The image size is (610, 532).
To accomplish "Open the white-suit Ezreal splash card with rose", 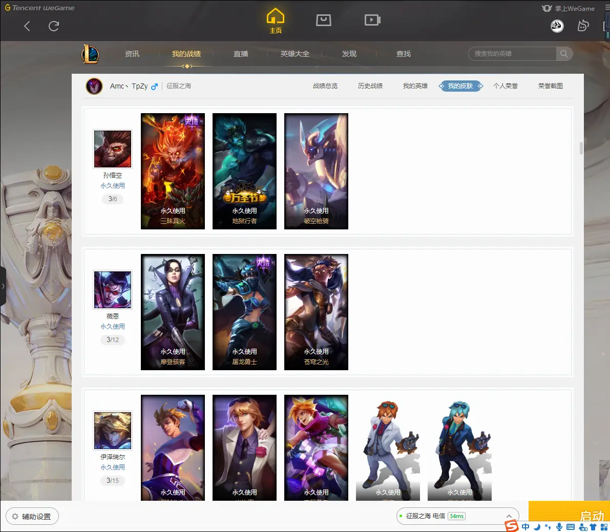I will 244,448.
